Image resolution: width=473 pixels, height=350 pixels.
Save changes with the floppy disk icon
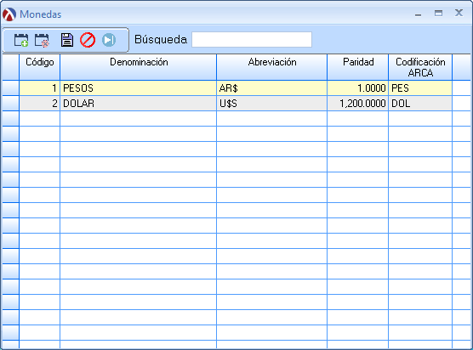(67, 40)
